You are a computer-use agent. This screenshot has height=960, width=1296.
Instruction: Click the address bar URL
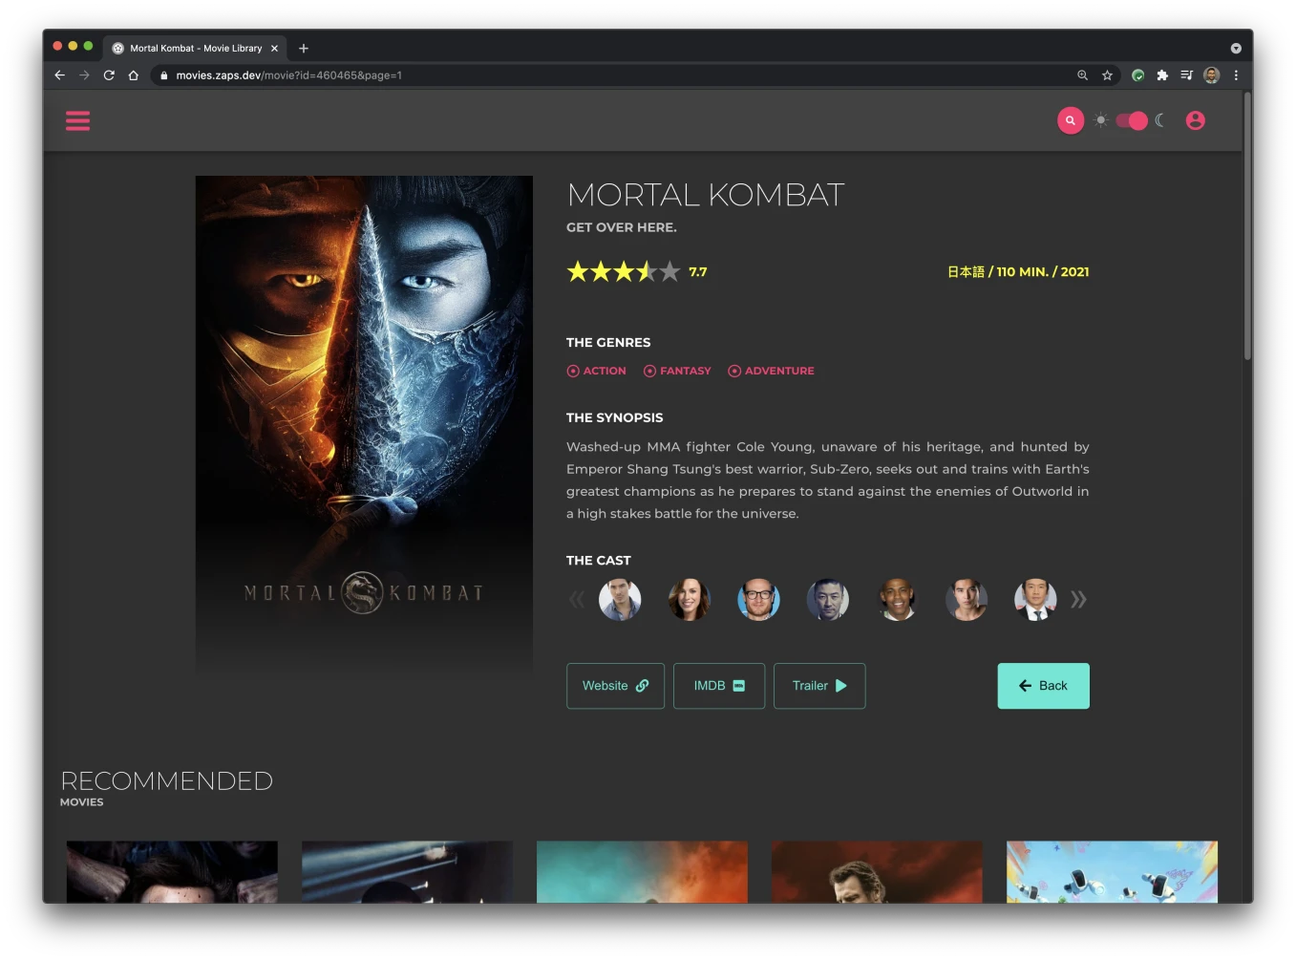(288, 75)
